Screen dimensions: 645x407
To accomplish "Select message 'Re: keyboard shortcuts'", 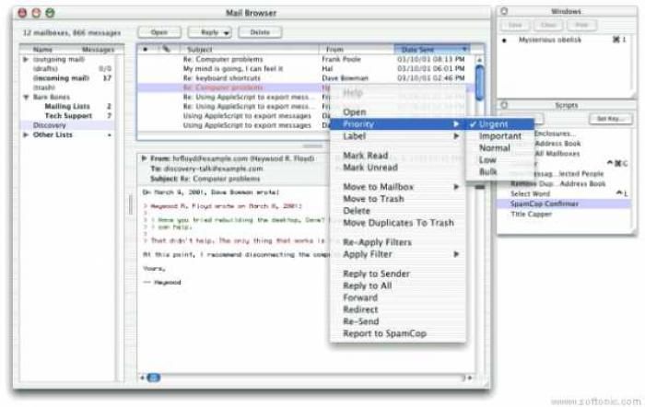I will click(x=222, y=78).
